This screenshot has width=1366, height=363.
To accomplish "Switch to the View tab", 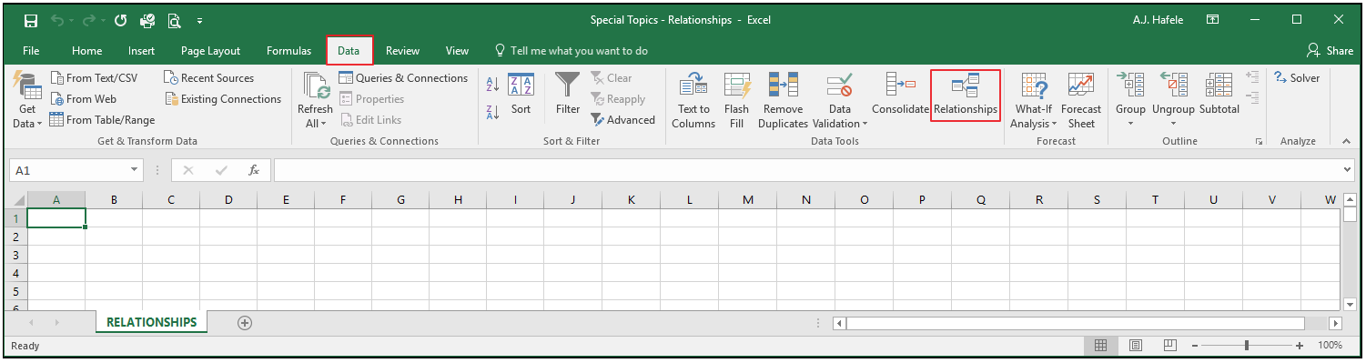I will tap(457, 51).
